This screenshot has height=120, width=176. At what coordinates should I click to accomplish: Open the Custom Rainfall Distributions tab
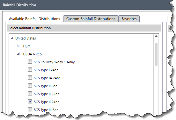point(91,19)
